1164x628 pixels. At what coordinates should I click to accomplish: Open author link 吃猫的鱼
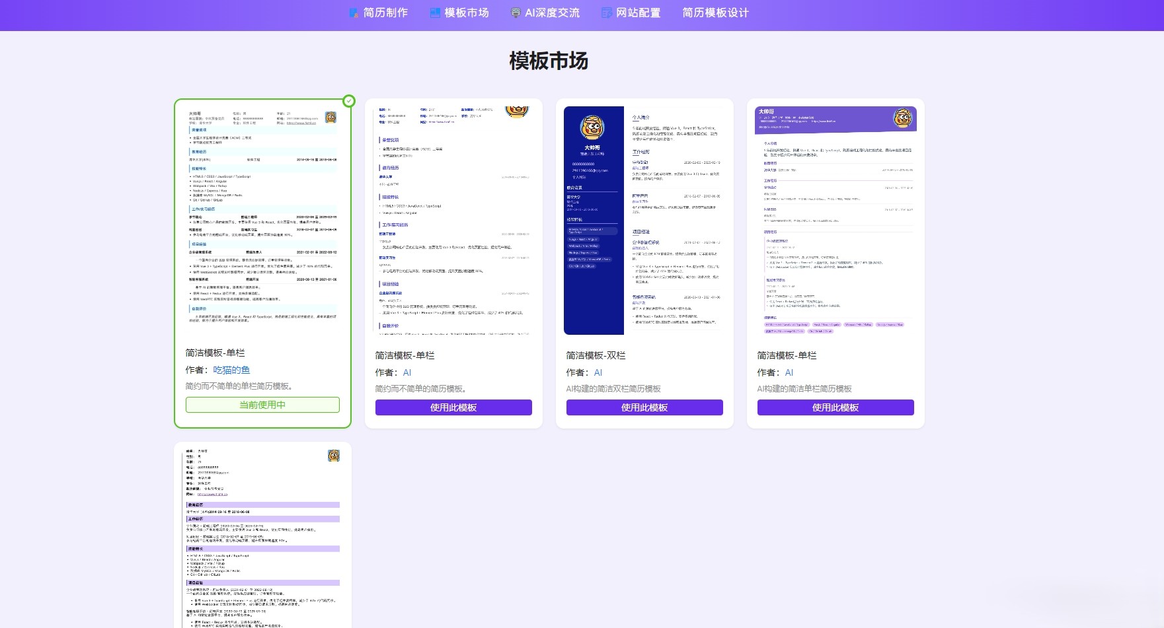231,370
